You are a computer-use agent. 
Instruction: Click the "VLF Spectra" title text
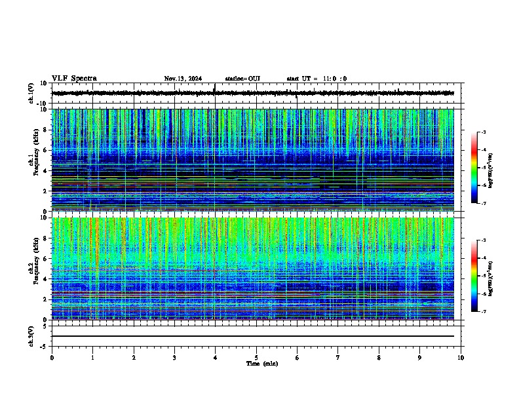[74, 79]
